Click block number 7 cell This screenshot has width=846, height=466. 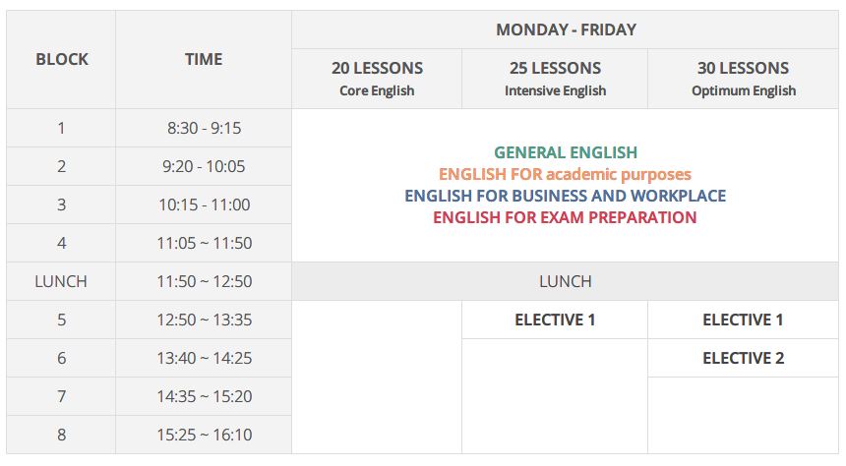61,396
